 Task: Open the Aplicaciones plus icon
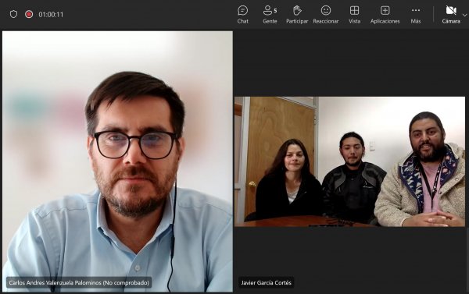pos(385,10)
